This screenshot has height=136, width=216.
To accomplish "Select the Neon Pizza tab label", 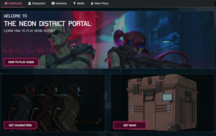I will [x=101, y=3].
